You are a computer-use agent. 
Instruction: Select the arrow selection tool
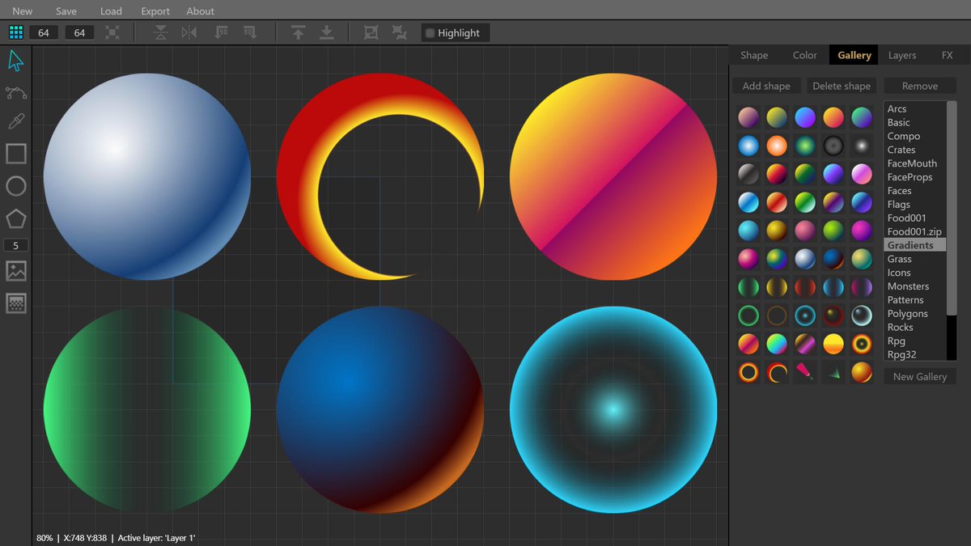pos(15,61)
